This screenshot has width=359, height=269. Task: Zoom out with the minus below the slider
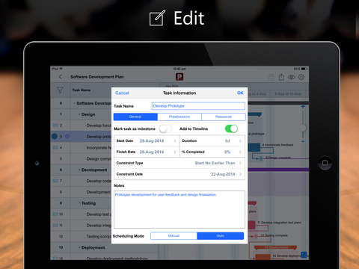coord(303,141)
